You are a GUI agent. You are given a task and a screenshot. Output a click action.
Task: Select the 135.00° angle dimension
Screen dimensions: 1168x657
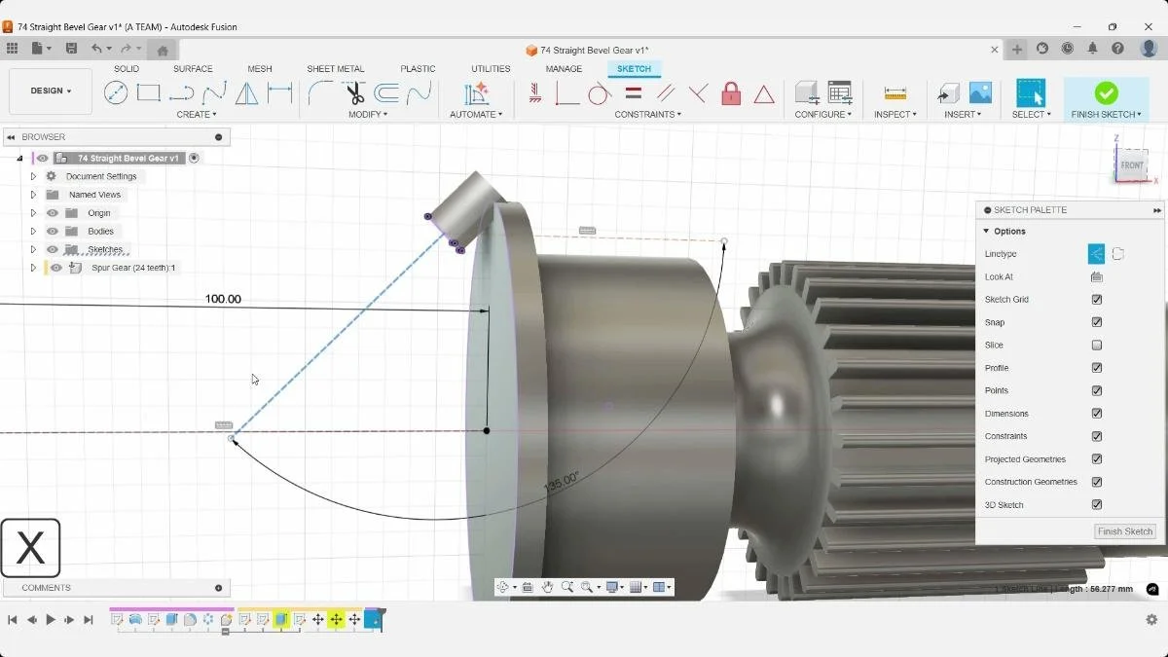click(x=562, y=482)
